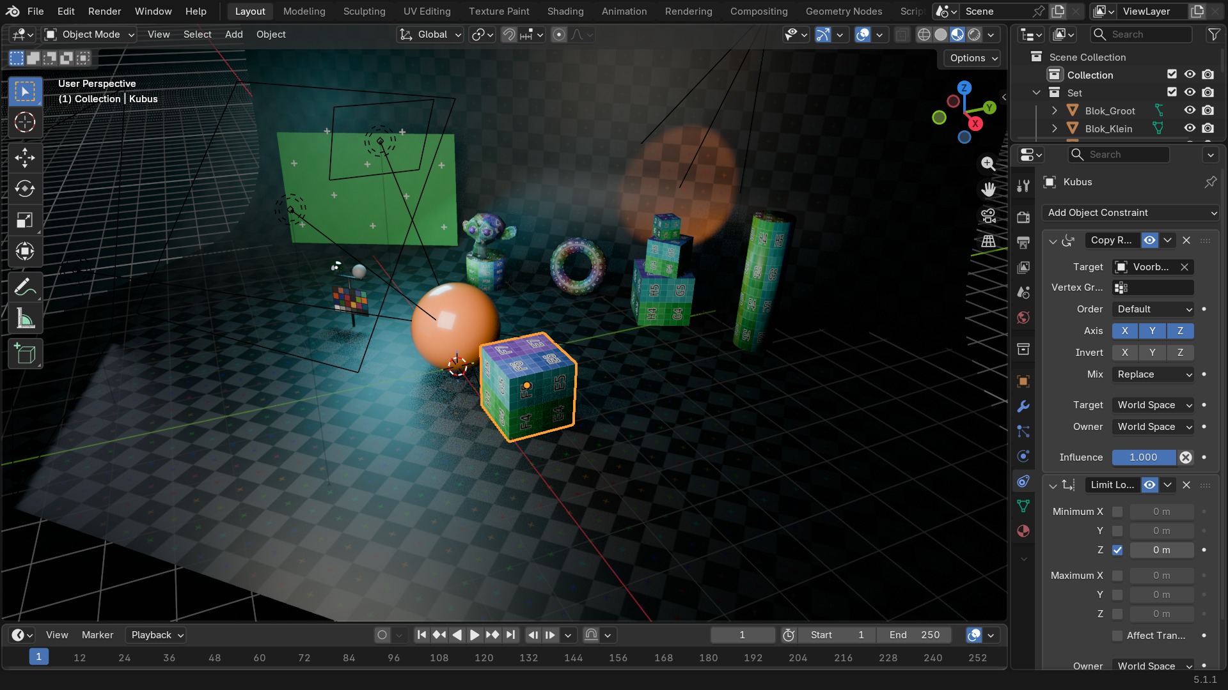Open the Material properties tab
Screen dimensions: 1228x690
click(1023, 531)
